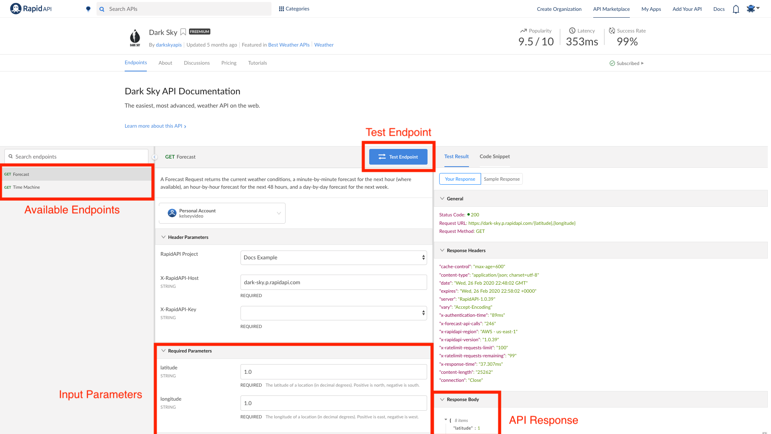This screenshot has width=771, height=434.
Task: Click the Personal Account avatar icon
Action: [x=172, y=213]
